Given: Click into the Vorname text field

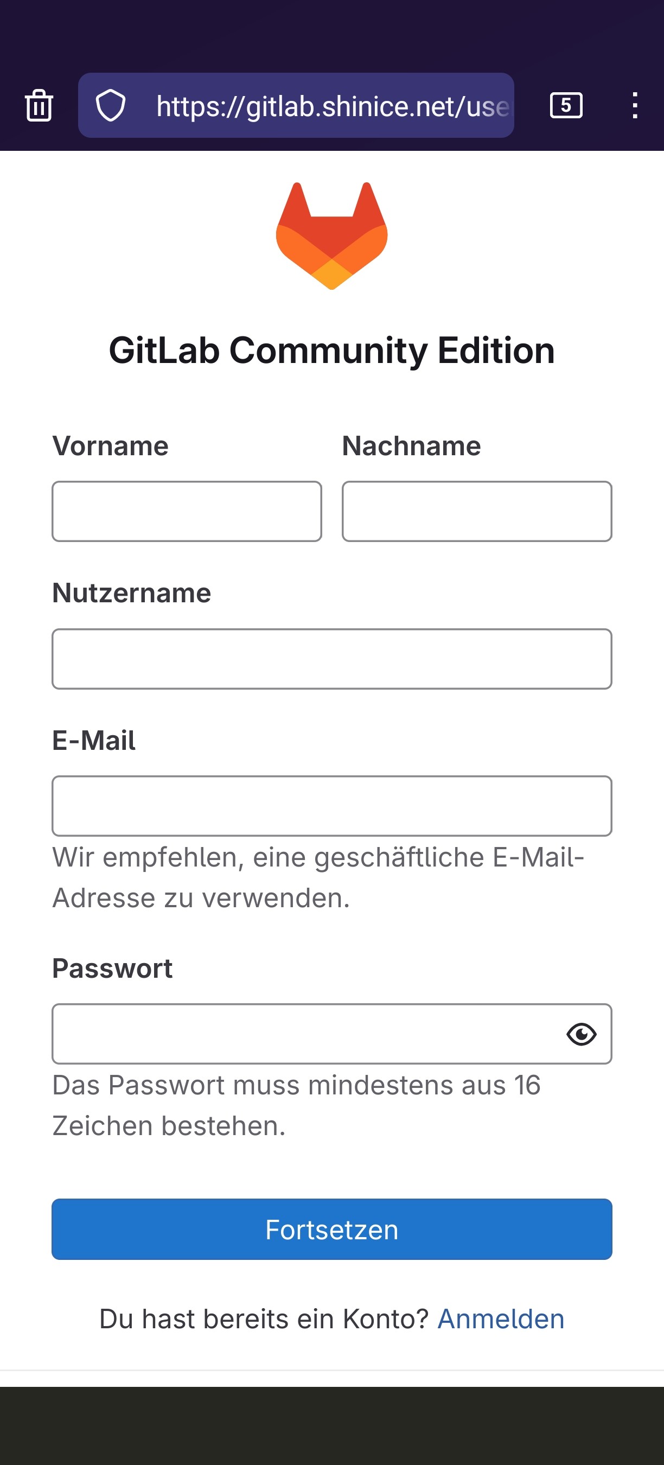Looking at the screenshot, I should point(187,511).
